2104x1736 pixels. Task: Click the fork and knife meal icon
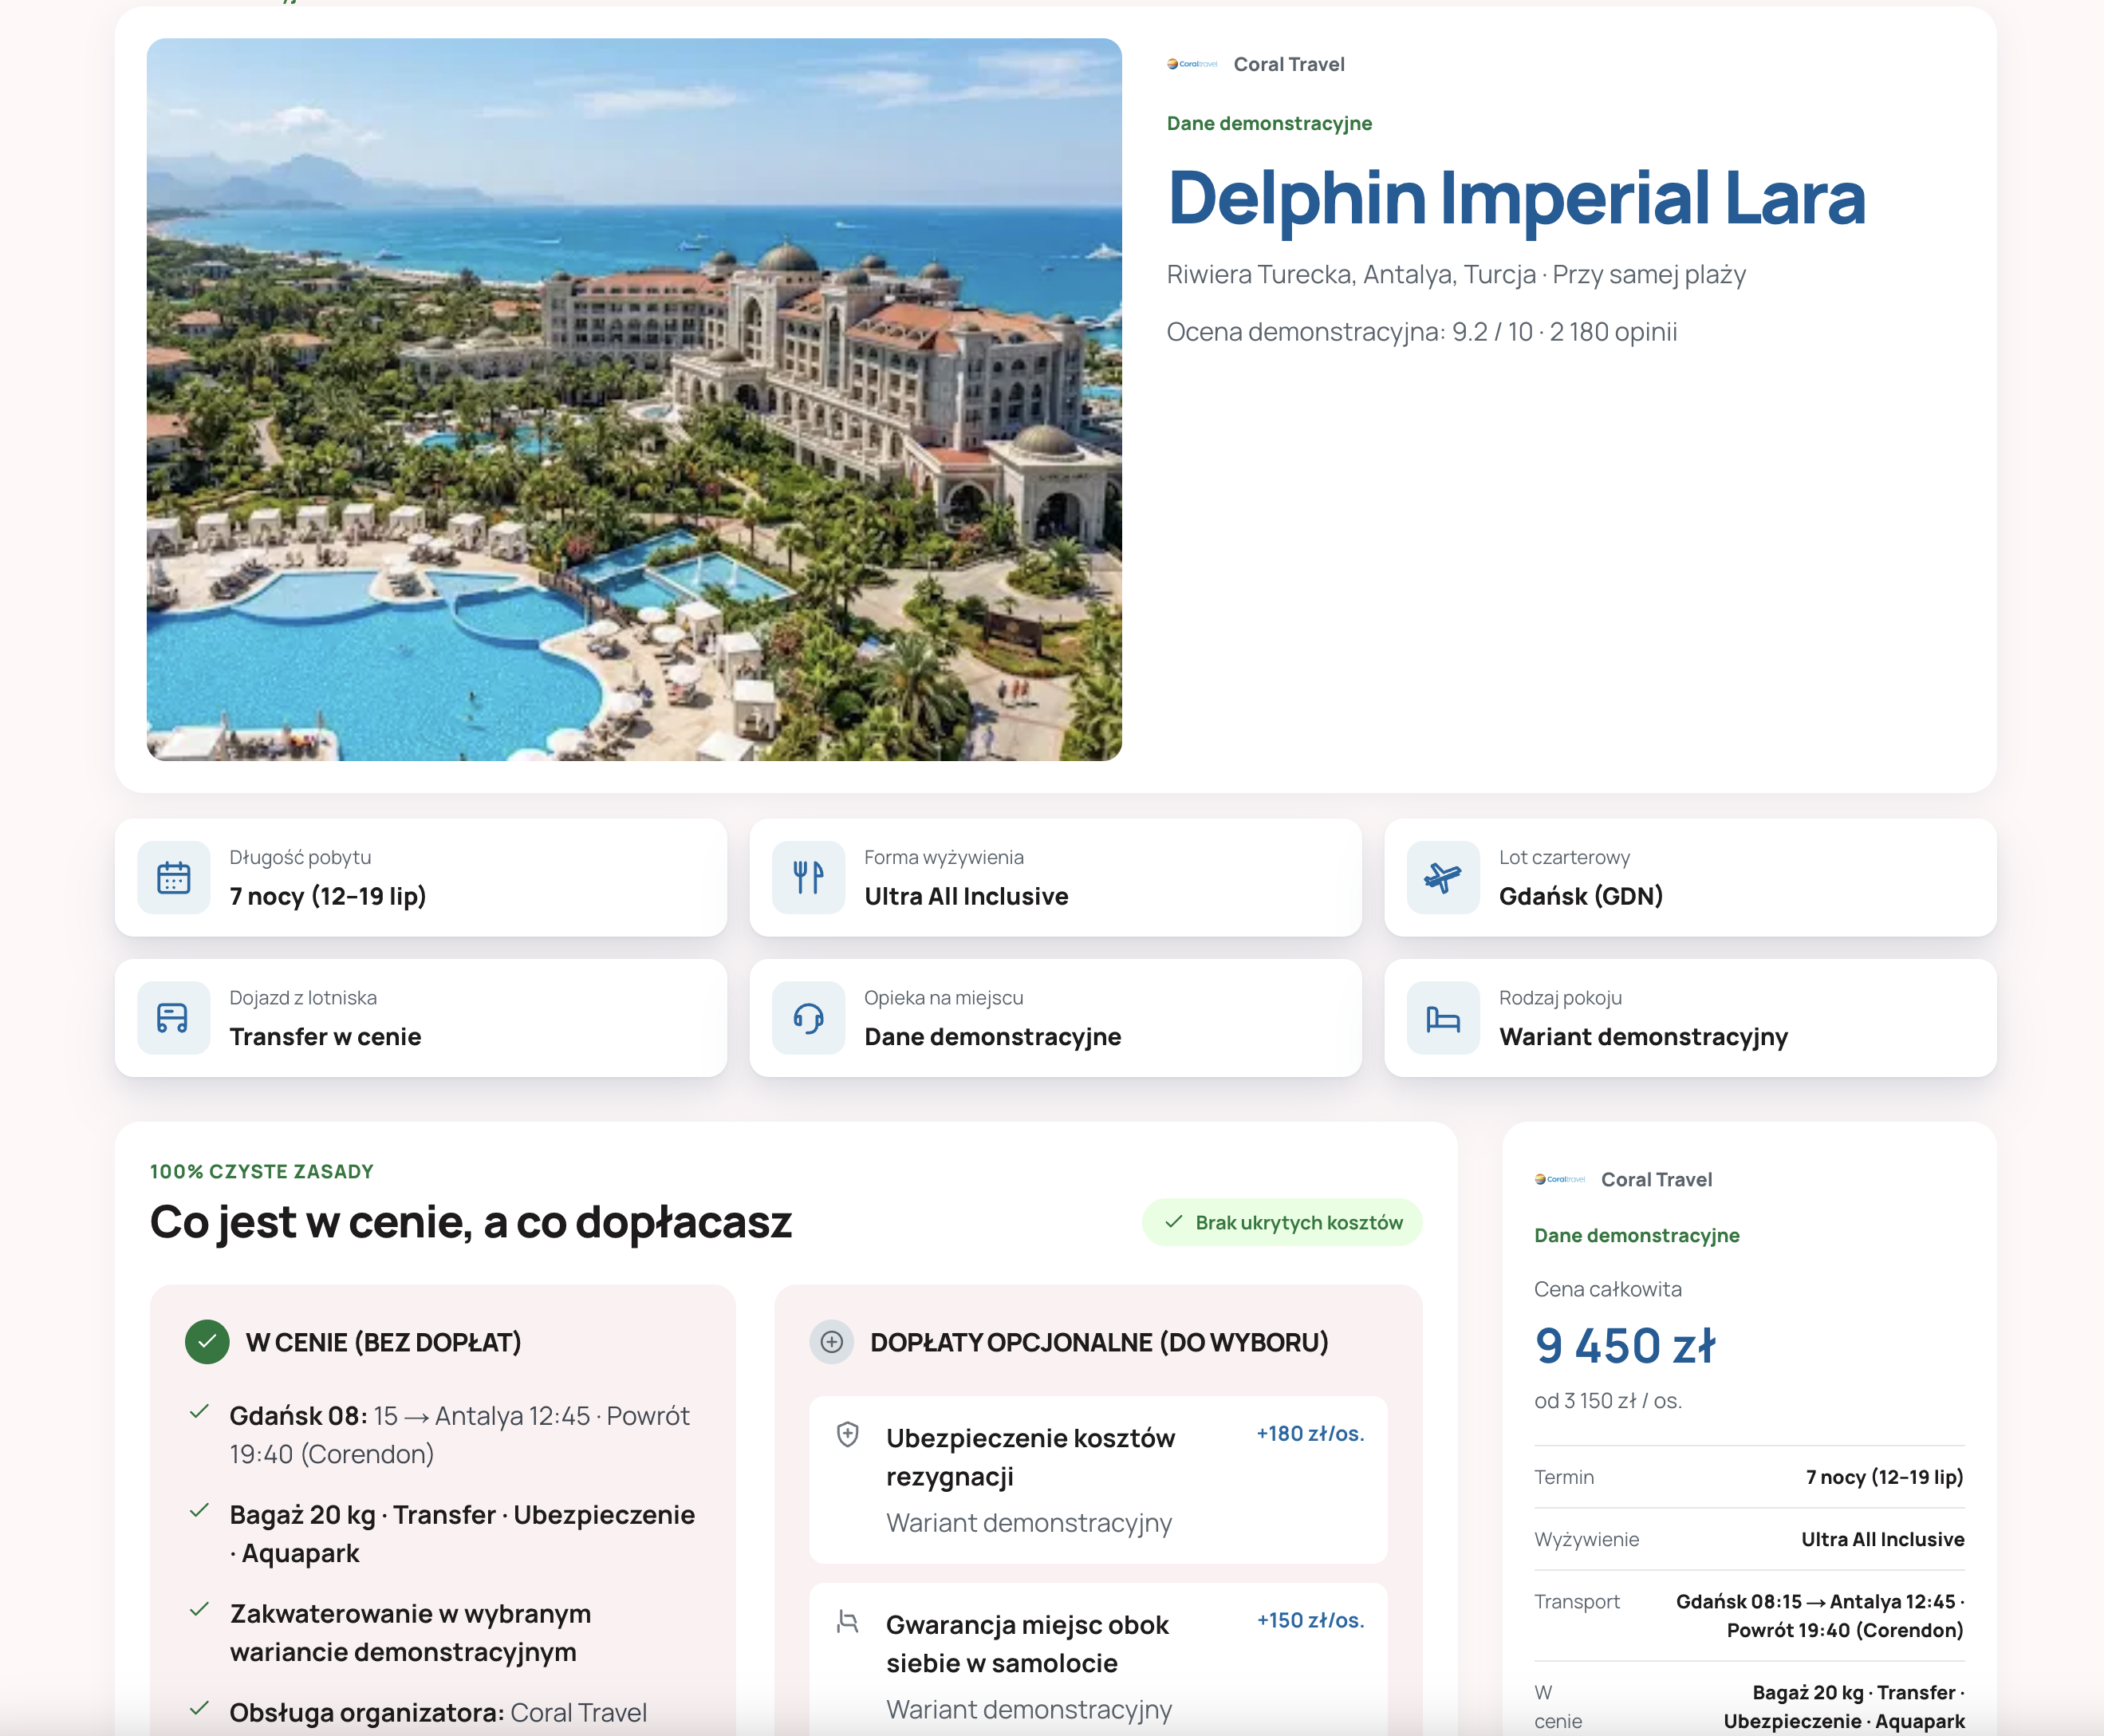coord(809,877)
